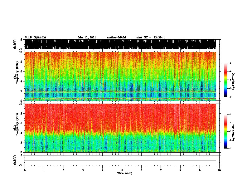
Task: Click the -3 value atop ch.1 color bar
Action: [x=230, y=63]
